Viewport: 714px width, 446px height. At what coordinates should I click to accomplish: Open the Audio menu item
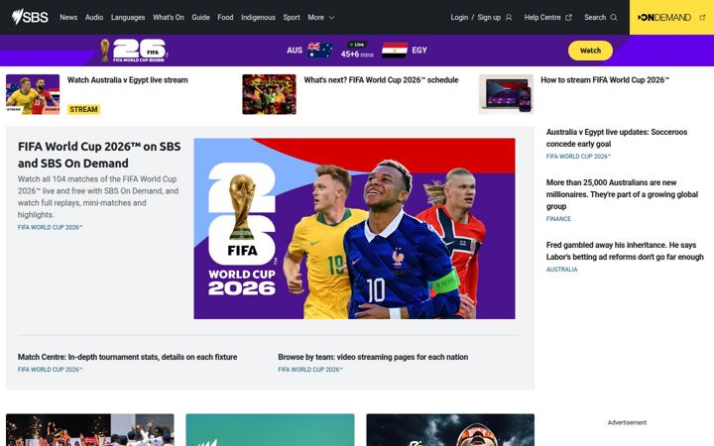click(x=94, y=17)
